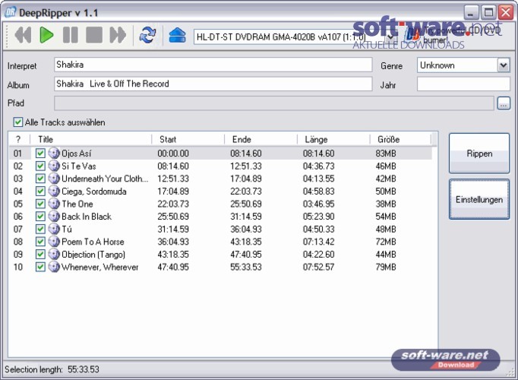This screenshot has height=380, width=518.
Task: Select track title Poem To A Horse
Action: 93,242
